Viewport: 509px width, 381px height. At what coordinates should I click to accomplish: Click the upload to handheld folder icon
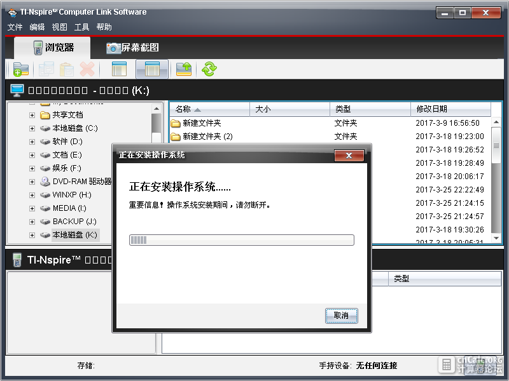click(x=184, y=69)
